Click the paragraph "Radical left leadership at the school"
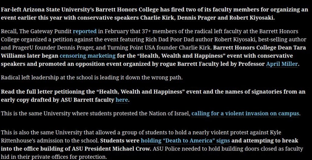Image resolution: width=312 pixels, height=160 pixels. (x=92, y=77)
